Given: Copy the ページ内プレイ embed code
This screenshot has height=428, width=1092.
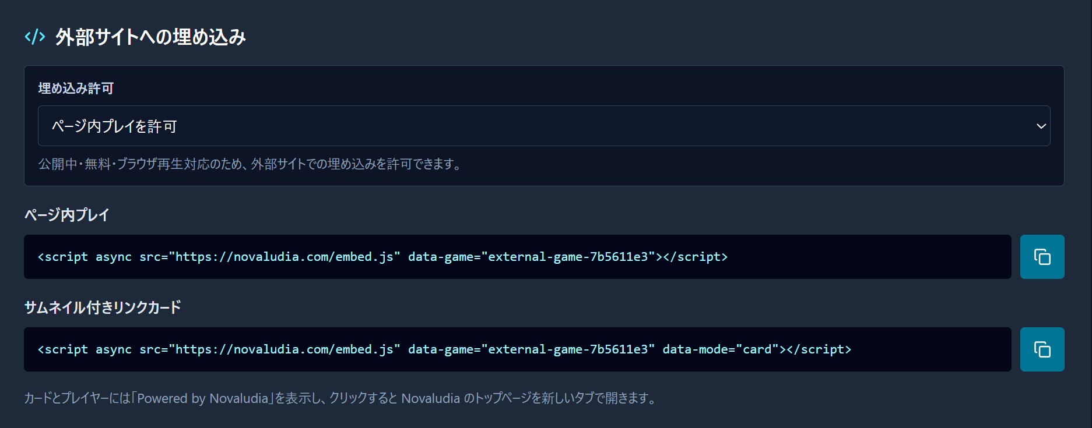Looking at the screenshot, I should 1042,257.
